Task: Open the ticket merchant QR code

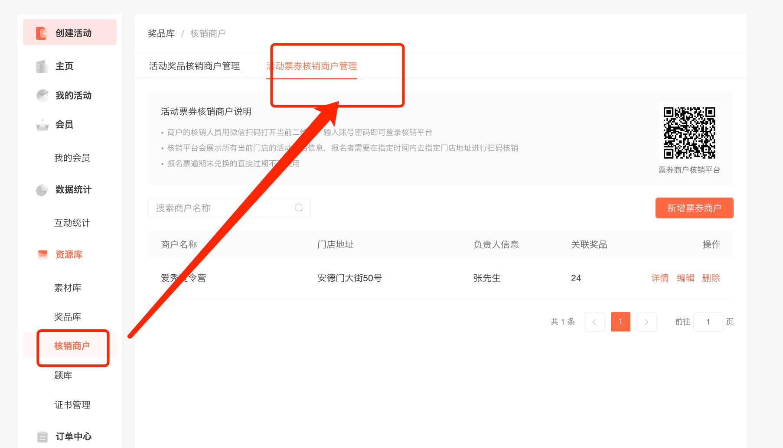Action: click(689, 133)
